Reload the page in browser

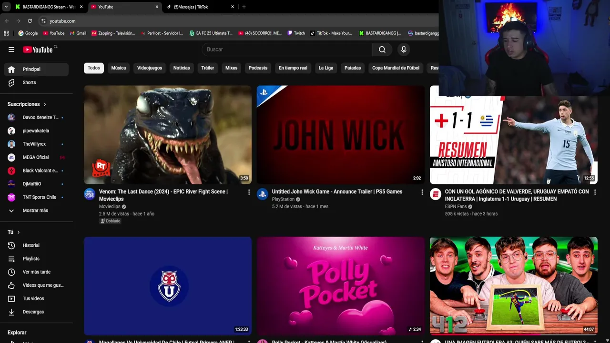(x=30, y=21)
